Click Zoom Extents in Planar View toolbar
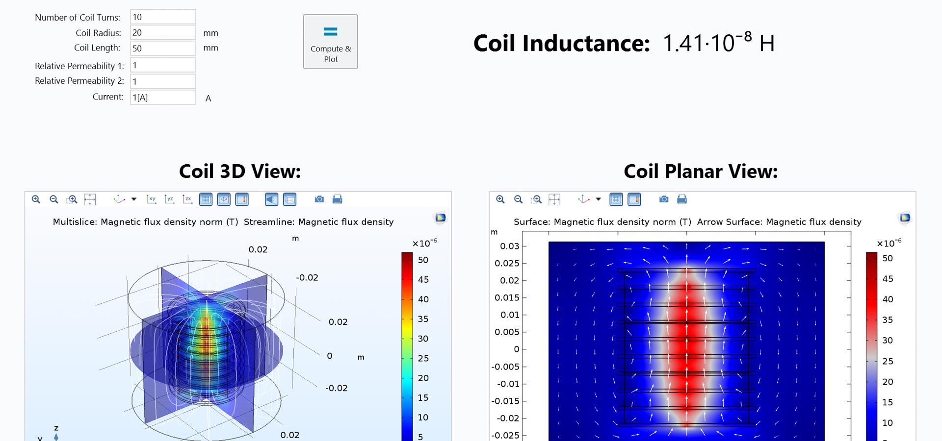The width and height of the screenshot is (942, 441). [x=554, y=199]
